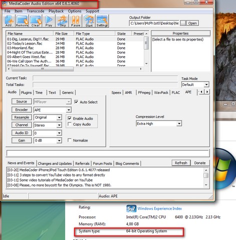236x240 pixels.
Task: Click the Refresh button
Action: coord(181,163)
